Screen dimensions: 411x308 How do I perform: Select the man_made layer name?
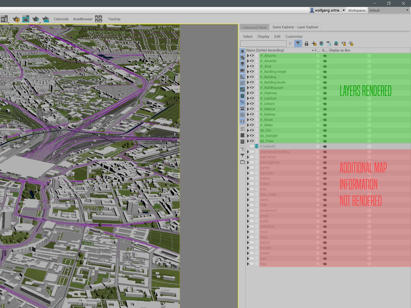[268, 194]
